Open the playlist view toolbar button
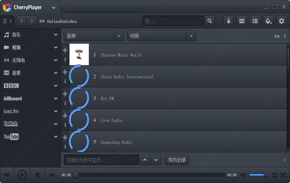The image size is (290, 183). coord(255,21)
